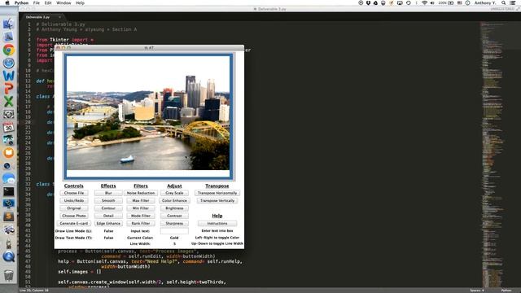Open Messages chat bubble in dock
Viewport: 521px width, 293px height.
9,179
